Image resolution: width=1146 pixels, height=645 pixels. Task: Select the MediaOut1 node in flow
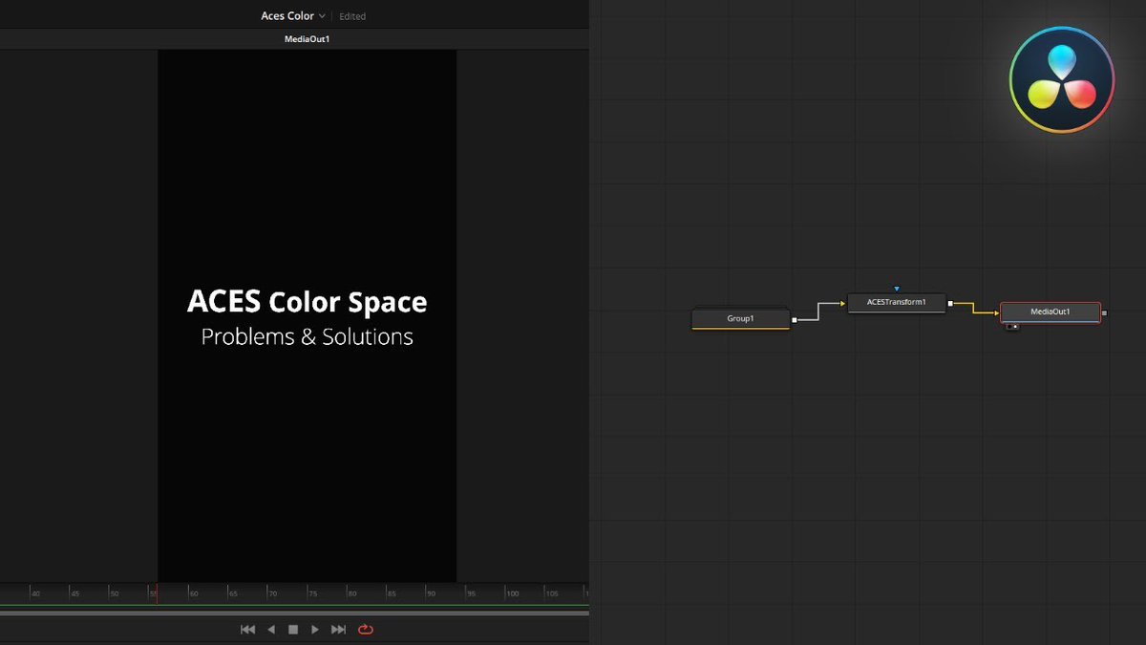[1050, 312]
